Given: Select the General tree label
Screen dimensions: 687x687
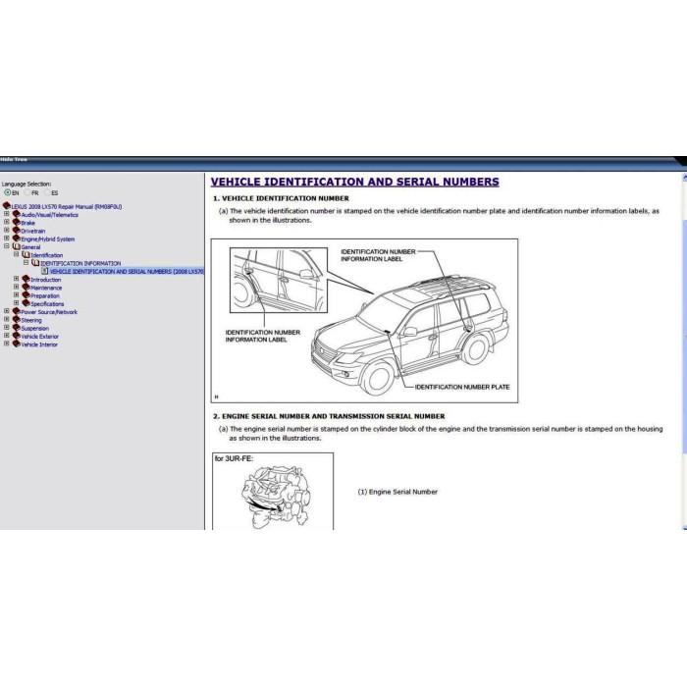Looking at the screenshot, I should pyautogui.click(x=30, y=247).
